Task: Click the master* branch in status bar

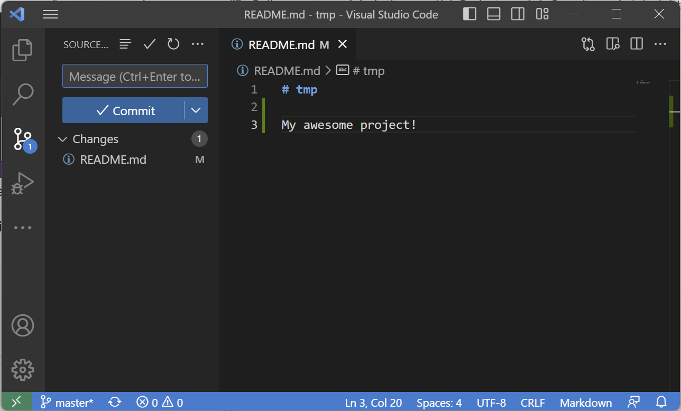Action: [67, 403]
